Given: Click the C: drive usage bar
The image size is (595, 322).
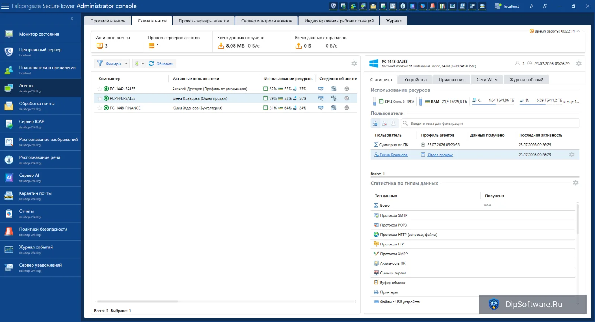Looking at the screenshot, I should coord(493,104).
